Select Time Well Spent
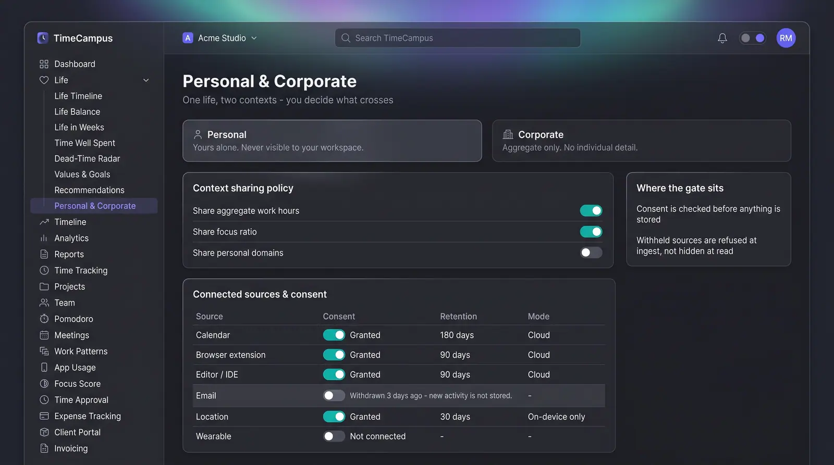This screenshot has height=465, width=834. click(x=85, y=143)
